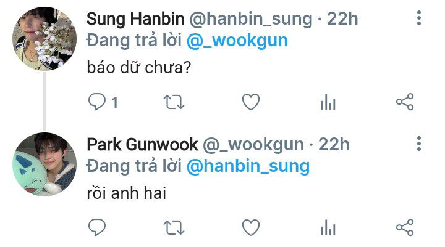Screen dimensions: 445x247
Task: Like Sung Hanbin's tweet
Action: click(x=251, y=102)
